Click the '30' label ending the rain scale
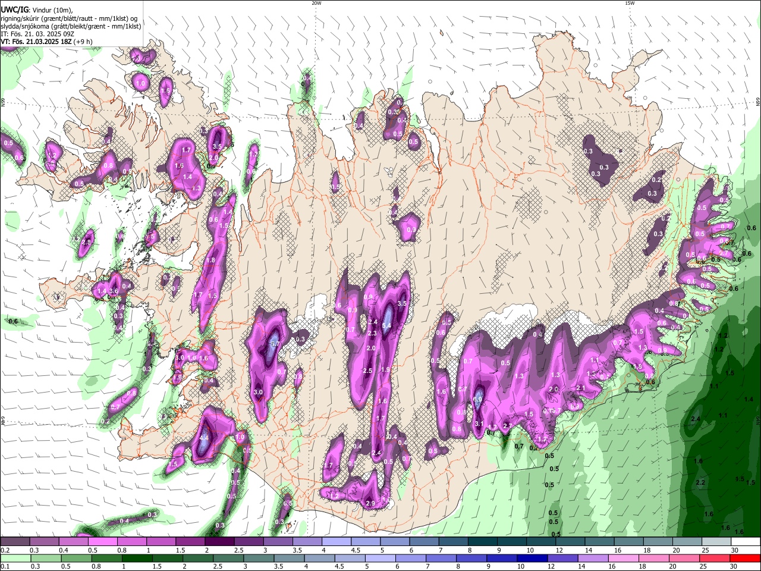This screenshot has height=571, width=761. point(735,566)
